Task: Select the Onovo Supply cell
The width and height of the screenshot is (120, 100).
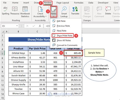Action: 18,80
